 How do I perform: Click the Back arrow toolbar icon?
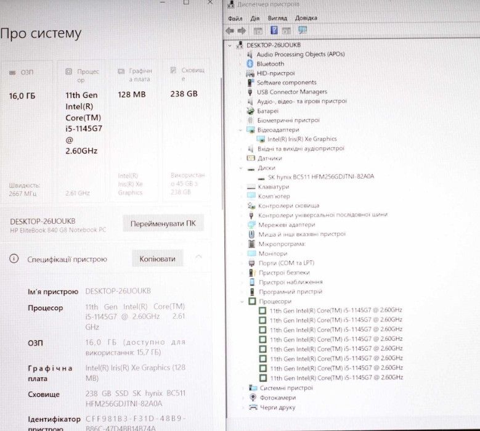point(230,31)
